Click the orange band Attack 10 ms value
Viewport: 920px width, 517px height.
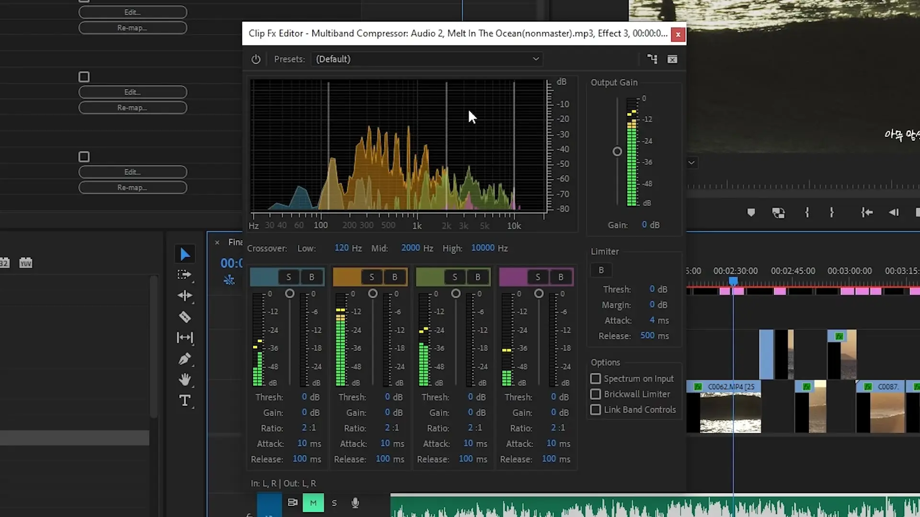(x=385, y=443)
